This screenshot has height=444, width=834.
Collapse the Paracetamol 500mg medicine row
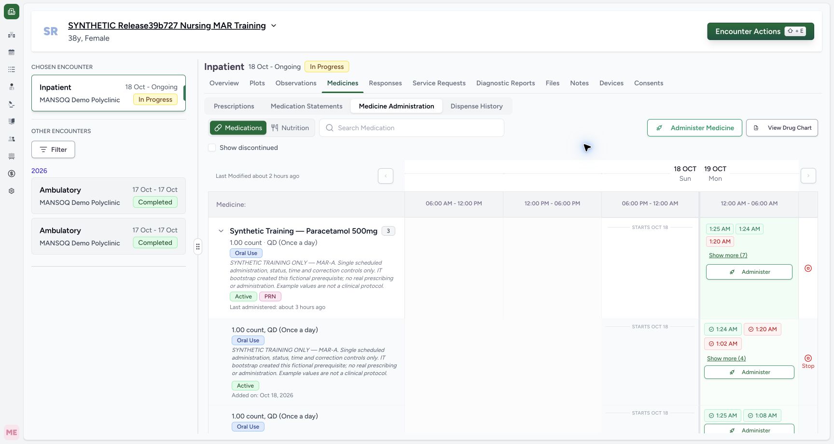[x=221, y=231]
